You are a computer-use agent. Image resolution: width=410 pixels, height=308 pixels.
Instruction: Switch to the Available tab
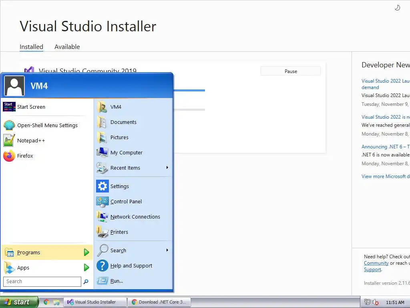point(67,47)
